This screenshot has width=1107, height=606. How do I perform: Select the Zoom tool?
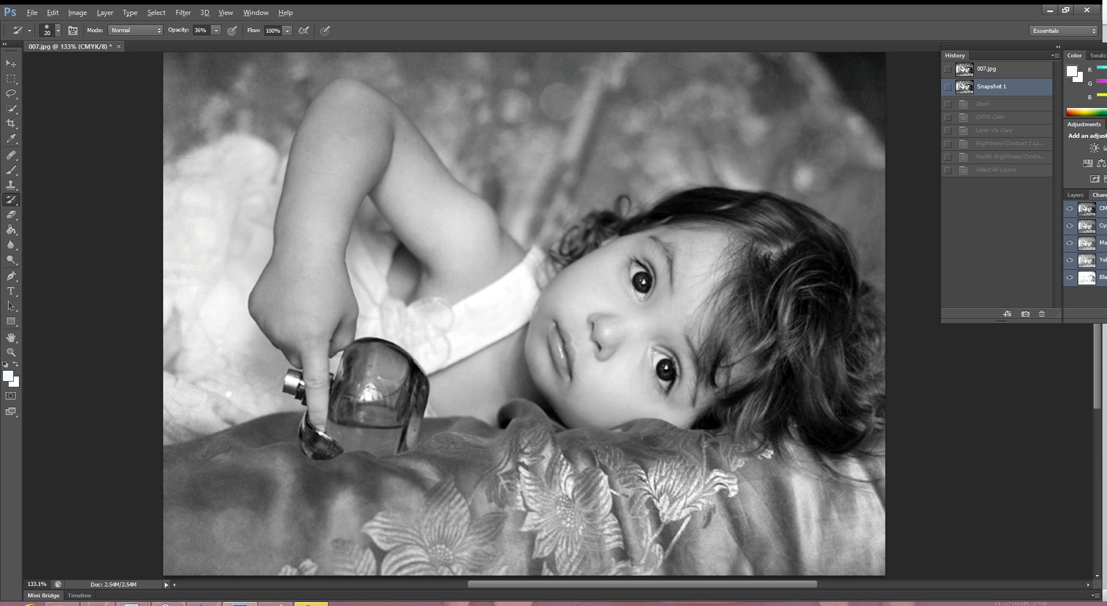coord(11,352)
